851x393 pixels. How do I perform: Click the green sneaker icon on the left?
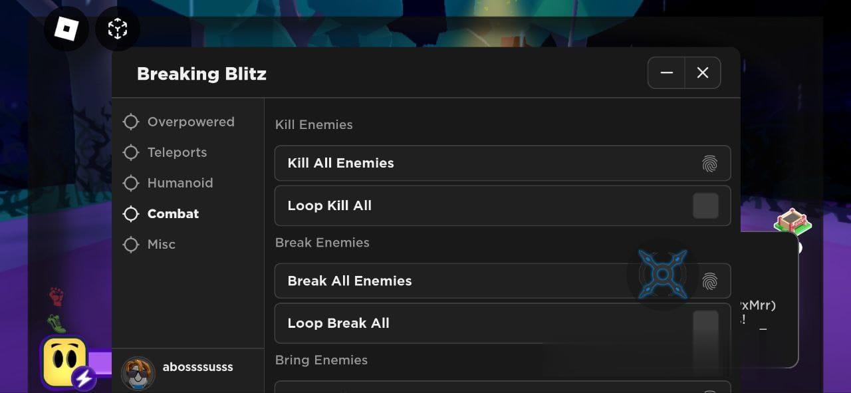pos(57,323)
